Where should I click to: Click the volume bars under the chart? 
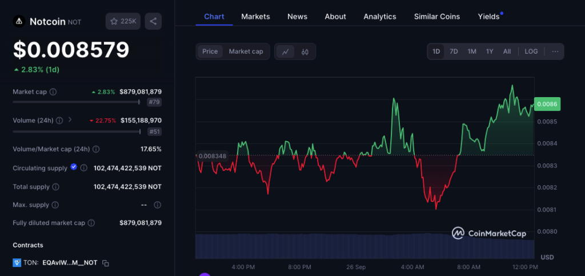364,246
